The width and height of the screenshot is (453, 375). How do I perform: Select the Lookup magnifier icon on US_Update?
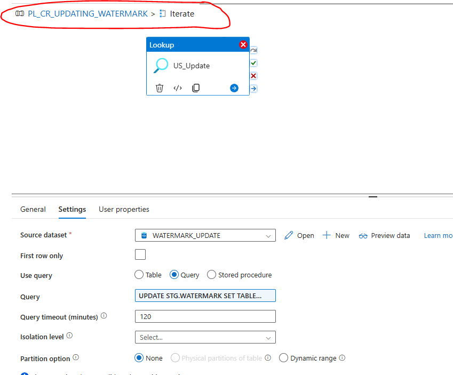[x=161, y=66]
